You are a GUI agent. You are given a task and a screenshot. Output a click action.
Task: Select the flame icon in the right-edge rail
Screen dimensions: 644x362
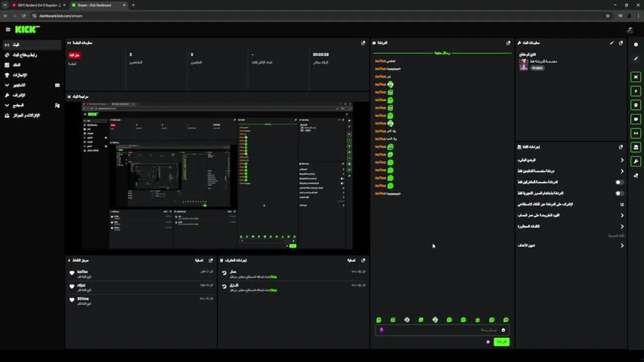tap(635, 91)
